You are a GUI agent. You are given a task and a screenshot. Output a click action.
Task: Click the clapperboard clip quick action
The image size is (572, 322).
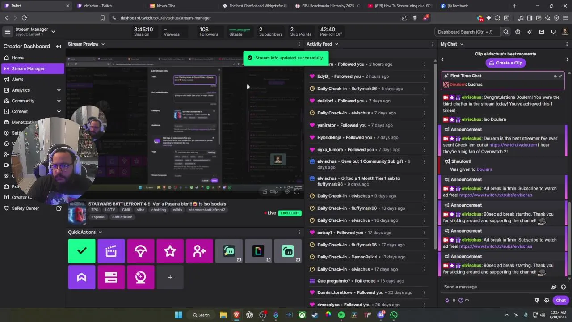click(111, 251)
